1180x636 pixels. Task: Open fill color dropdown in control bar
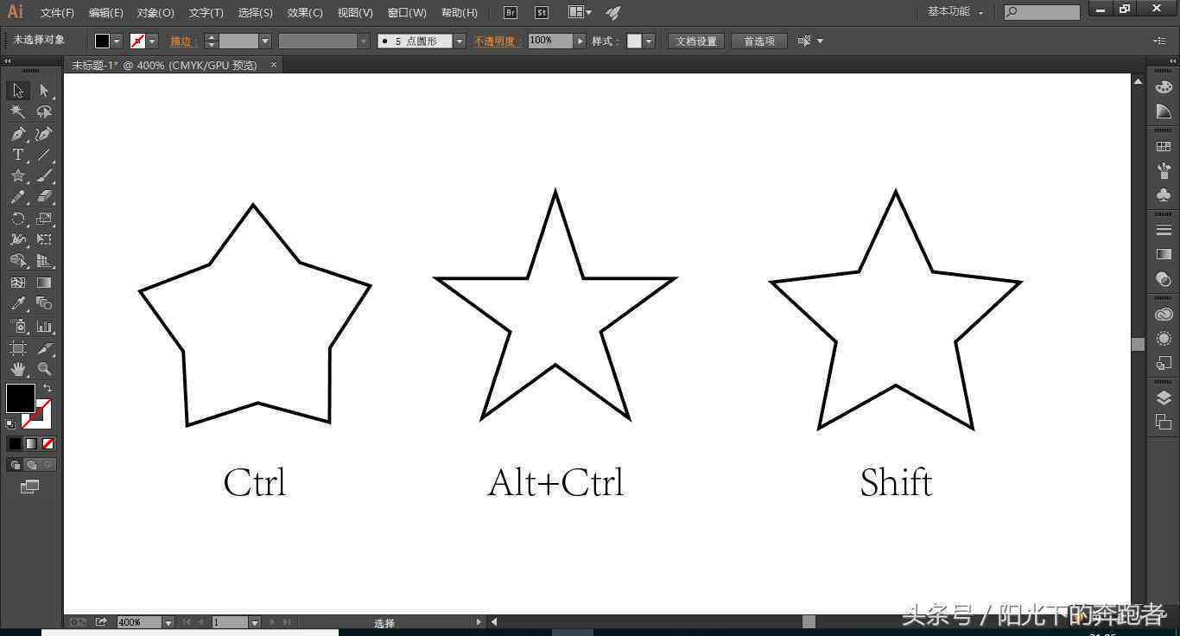117,41
